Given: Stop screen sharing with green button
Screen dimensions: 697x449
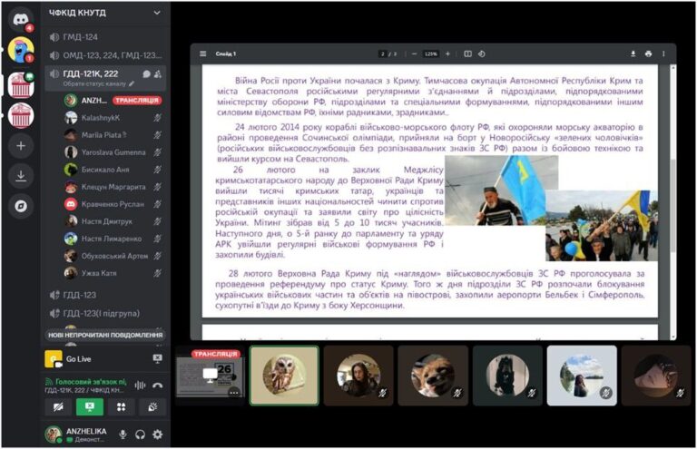Looking at the screenshot, I should click(90, 408).
